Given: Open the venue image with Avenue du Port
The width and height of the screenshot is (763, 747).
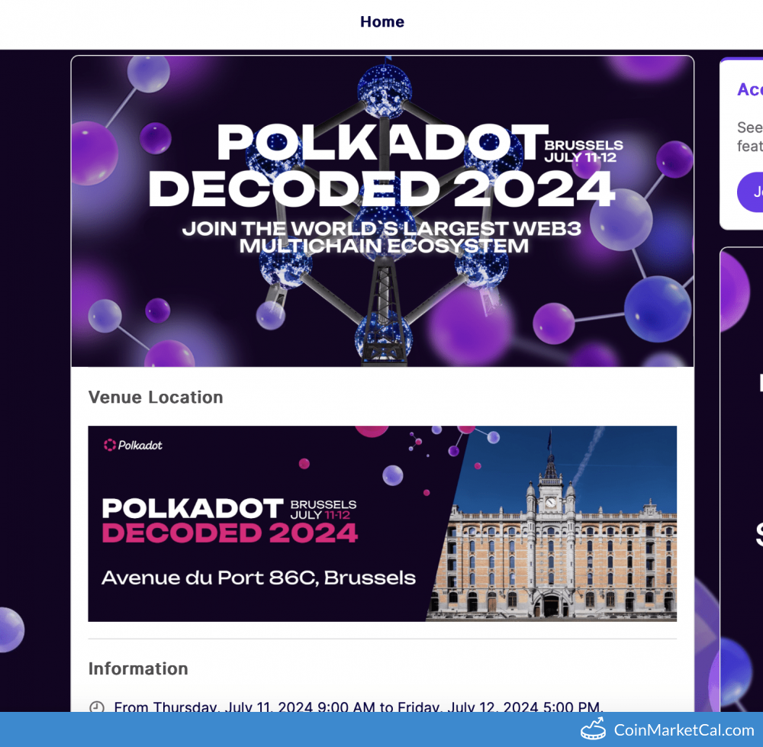Looking at the screenshot, I should tap(381, 523).
